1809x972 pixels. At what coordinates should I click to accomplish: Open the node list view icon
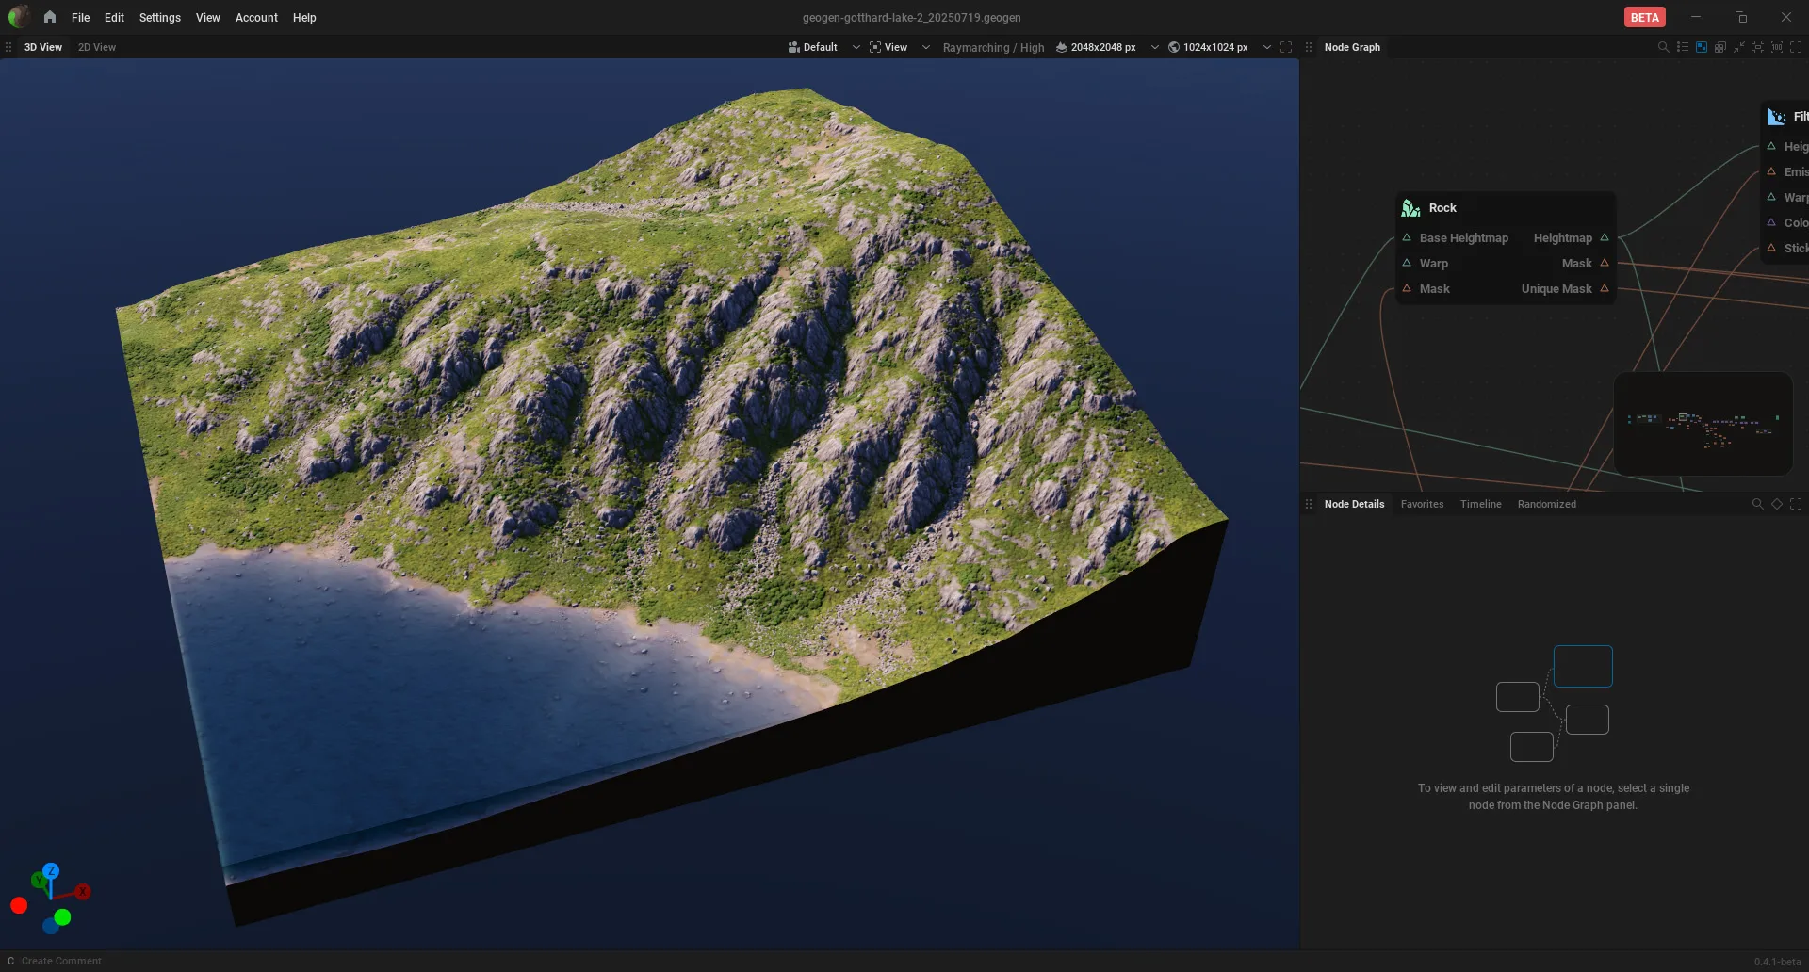tap(1683, 47)
